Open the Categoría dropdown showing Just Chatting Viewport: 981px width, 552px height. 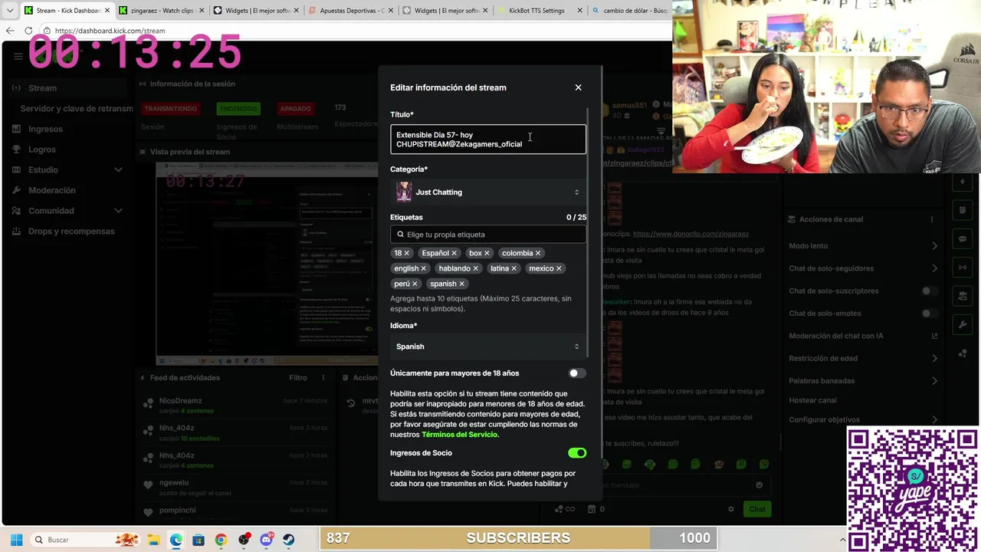coord(488,192)
